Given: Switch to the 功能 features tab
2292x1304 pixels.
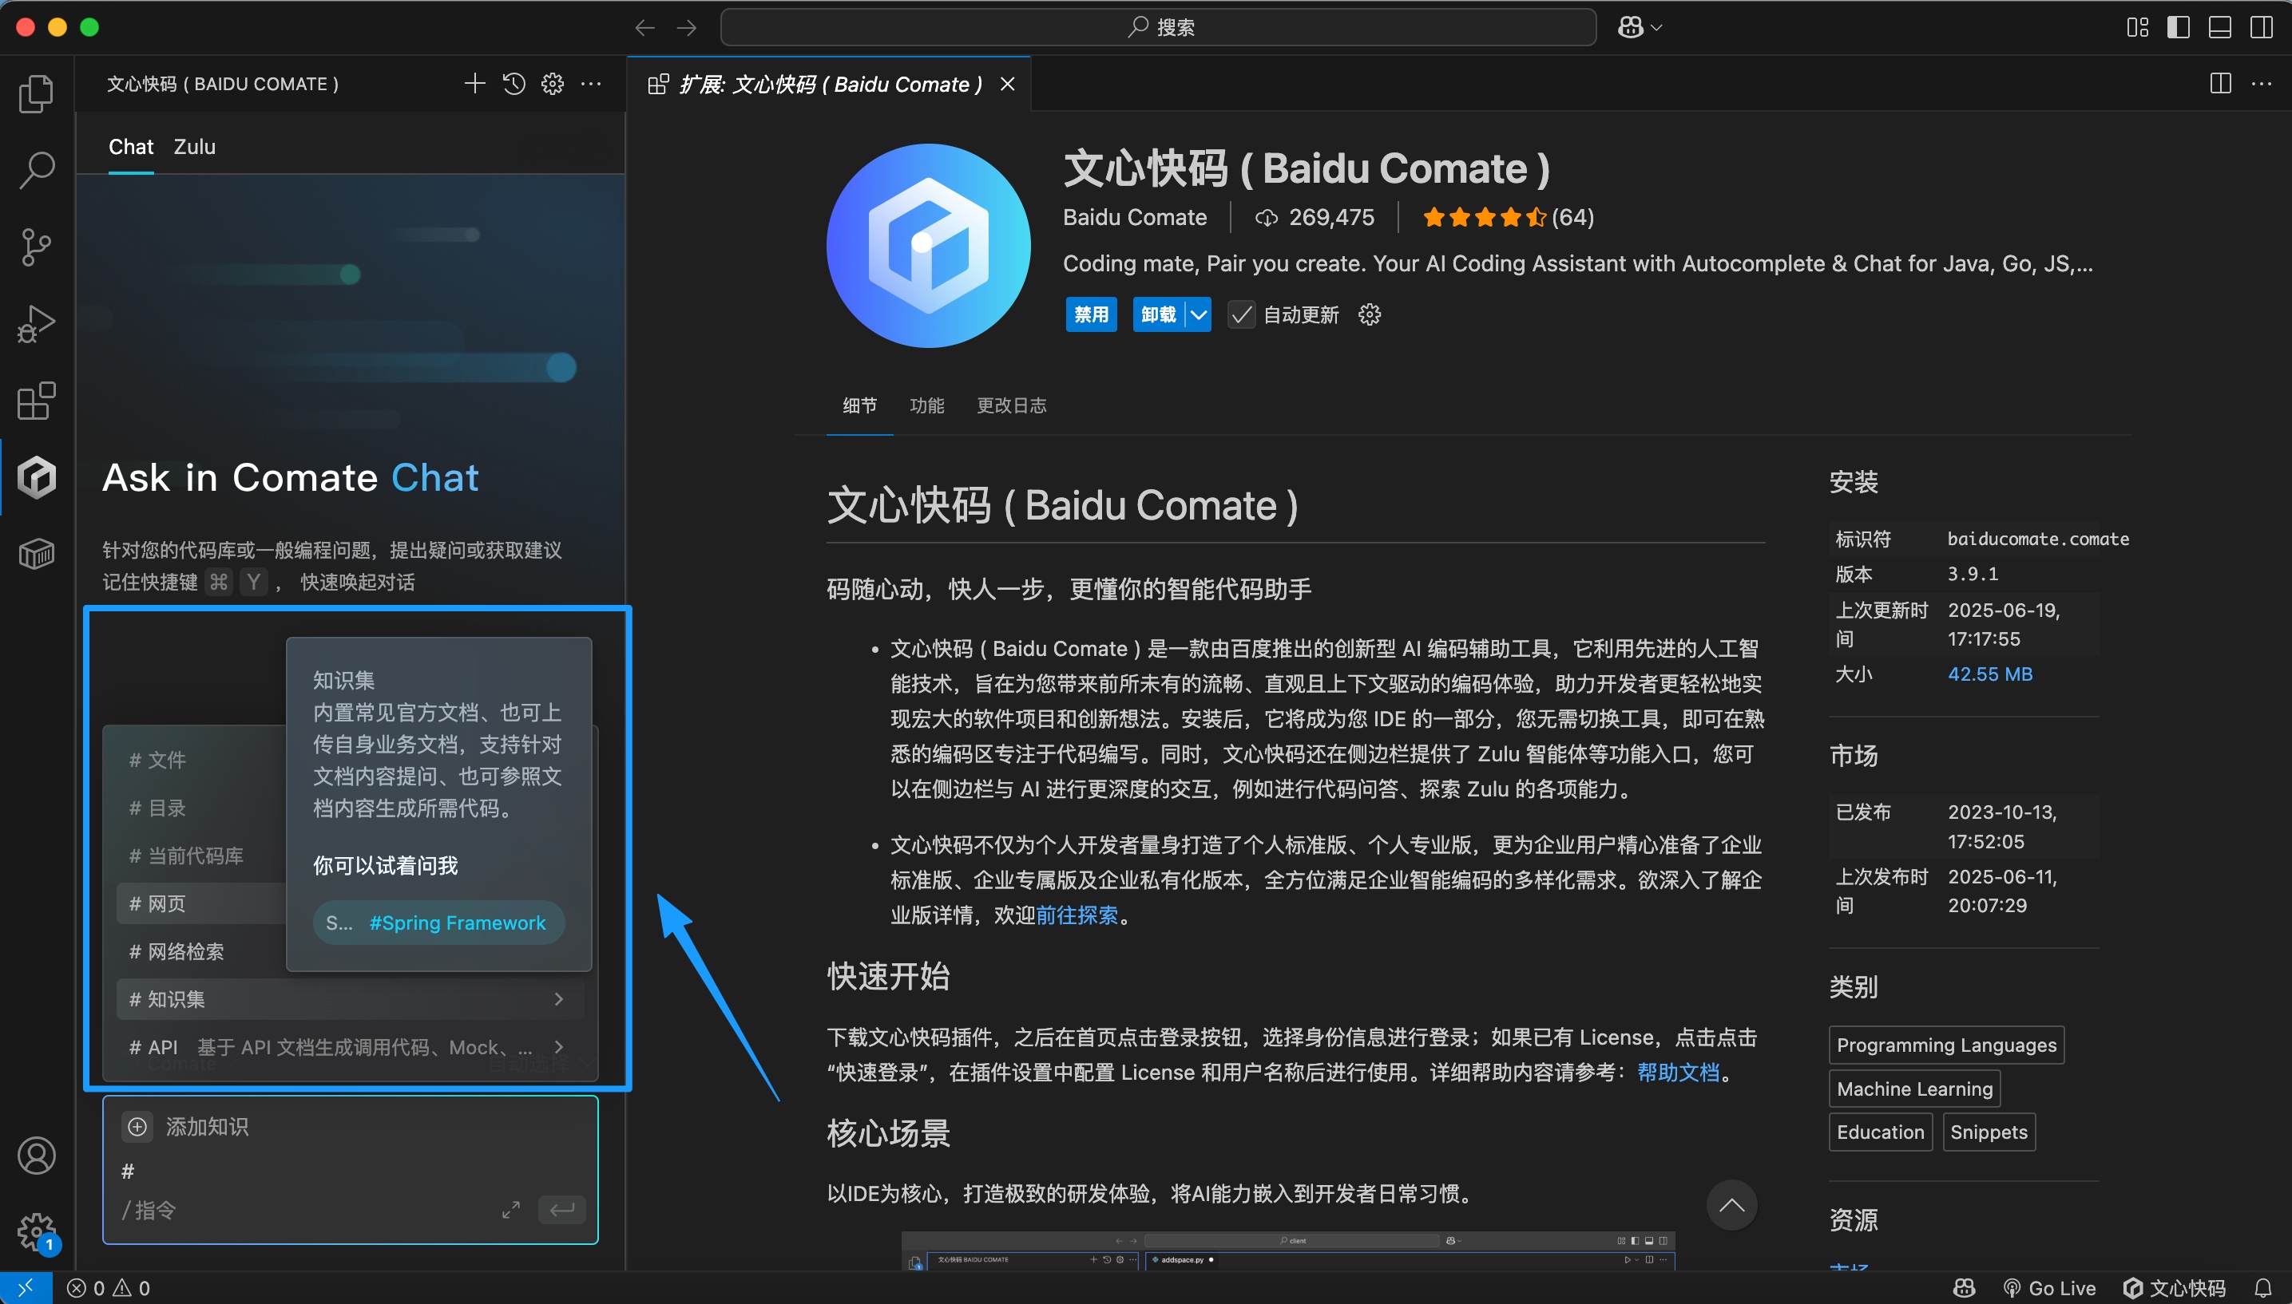Looking at the screenshot, I should pos(926,405).
